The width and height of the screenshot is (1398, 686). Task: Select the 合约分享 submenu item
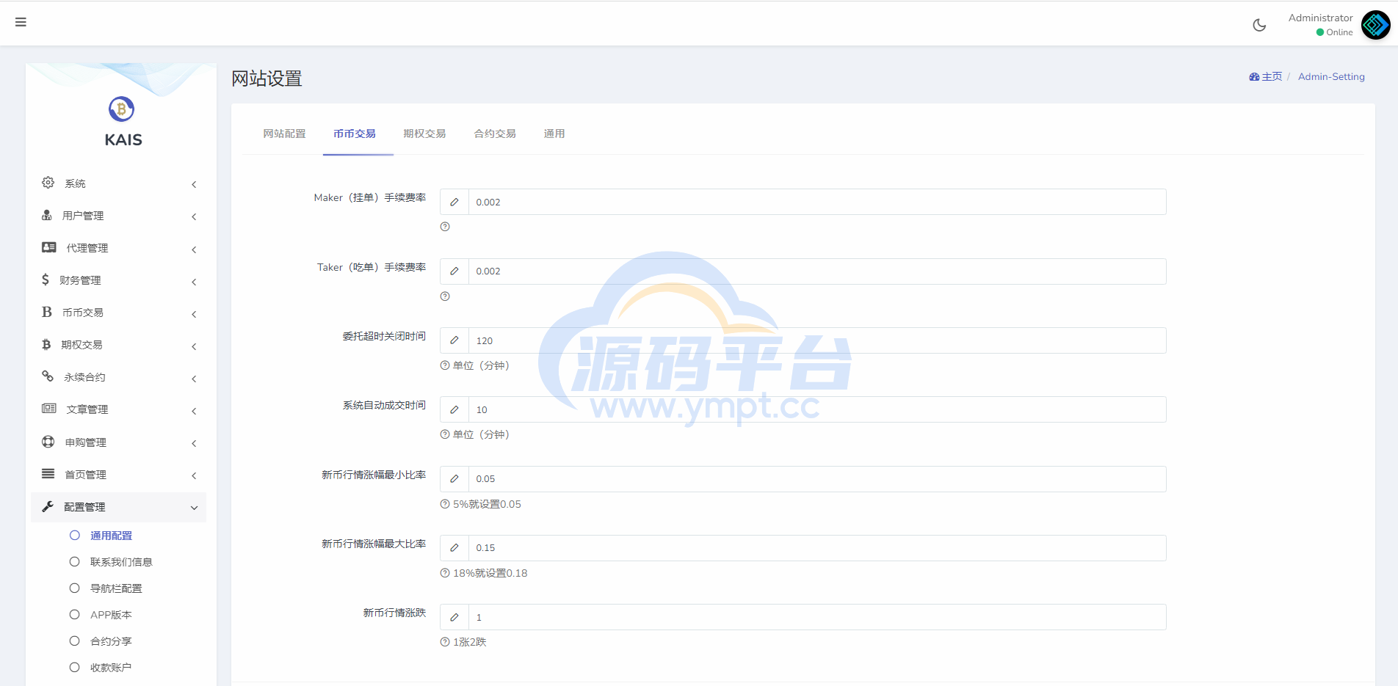111,641
